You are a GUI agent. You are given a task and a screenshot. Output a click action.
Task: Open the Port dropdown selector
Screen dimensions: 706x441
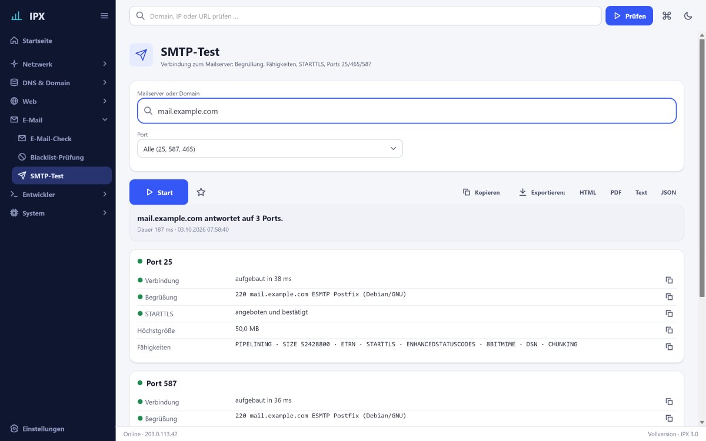tap(270, 149)
